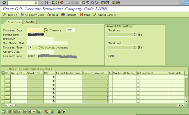This screenshot has width=189, height=115.
Task: Click the Save diskette icon
Action: click(x=47, y=3)
